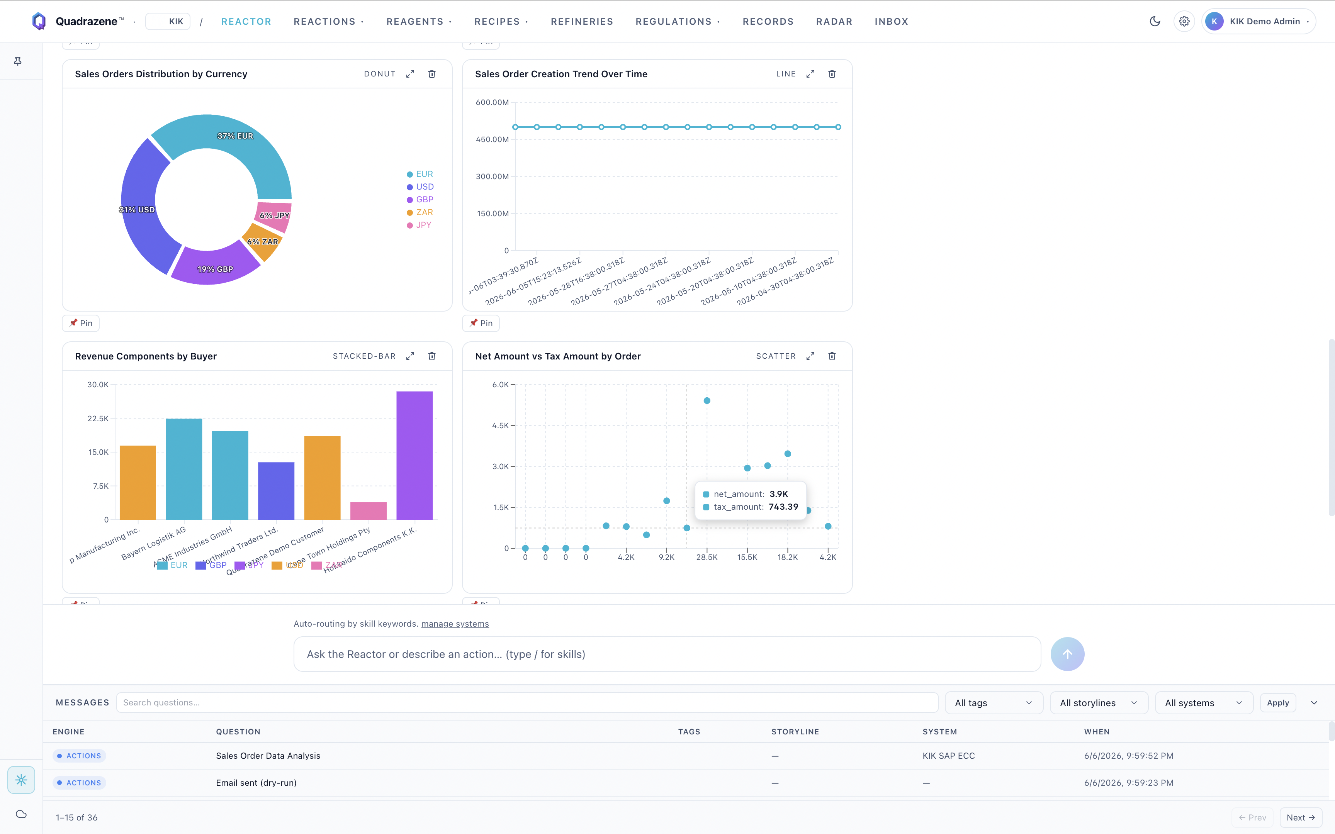
Task: Click the tallest purple bar Hokkaido Components
Action: coord(414,456)
